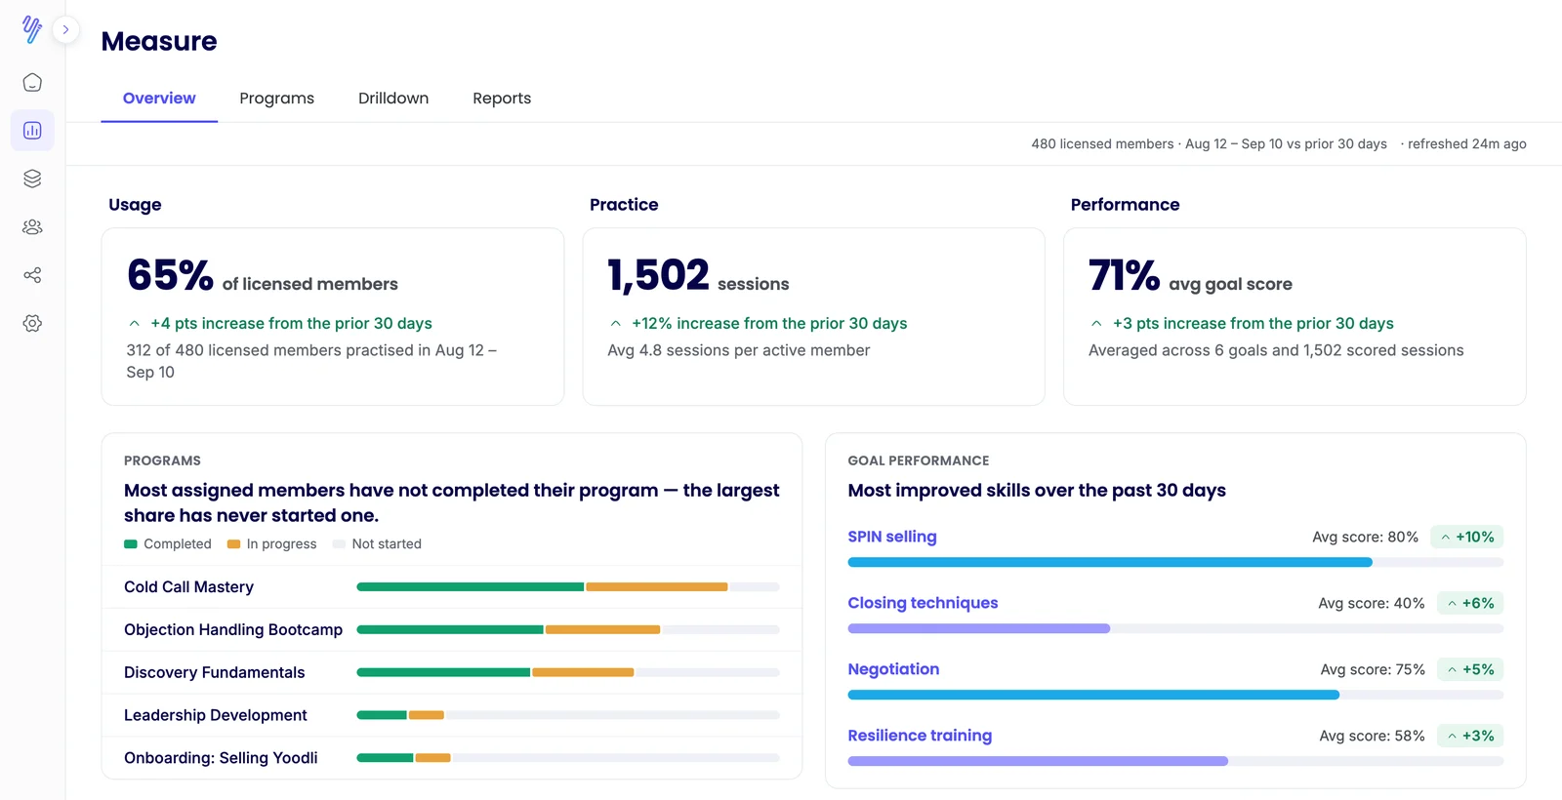Viewport: 1562px width, 800px height.
Task: Open the Negotiation goal link
Action: (x=893, y=669)
